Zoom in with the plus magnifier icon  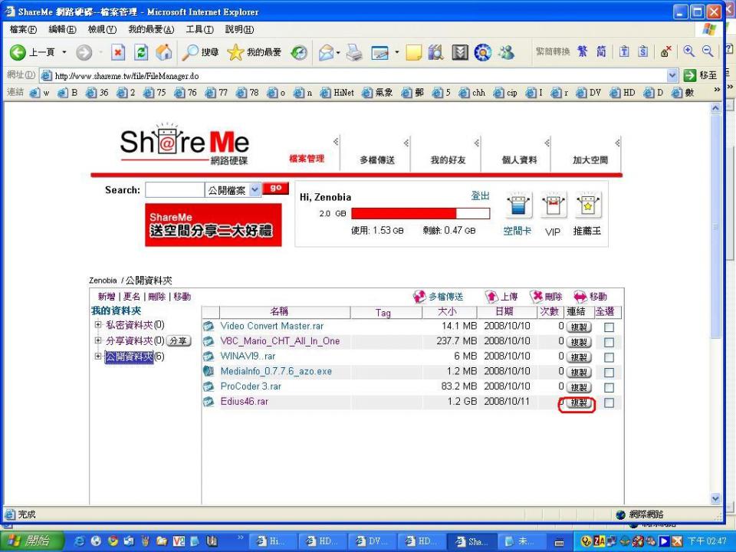click(x=688, y=51)
